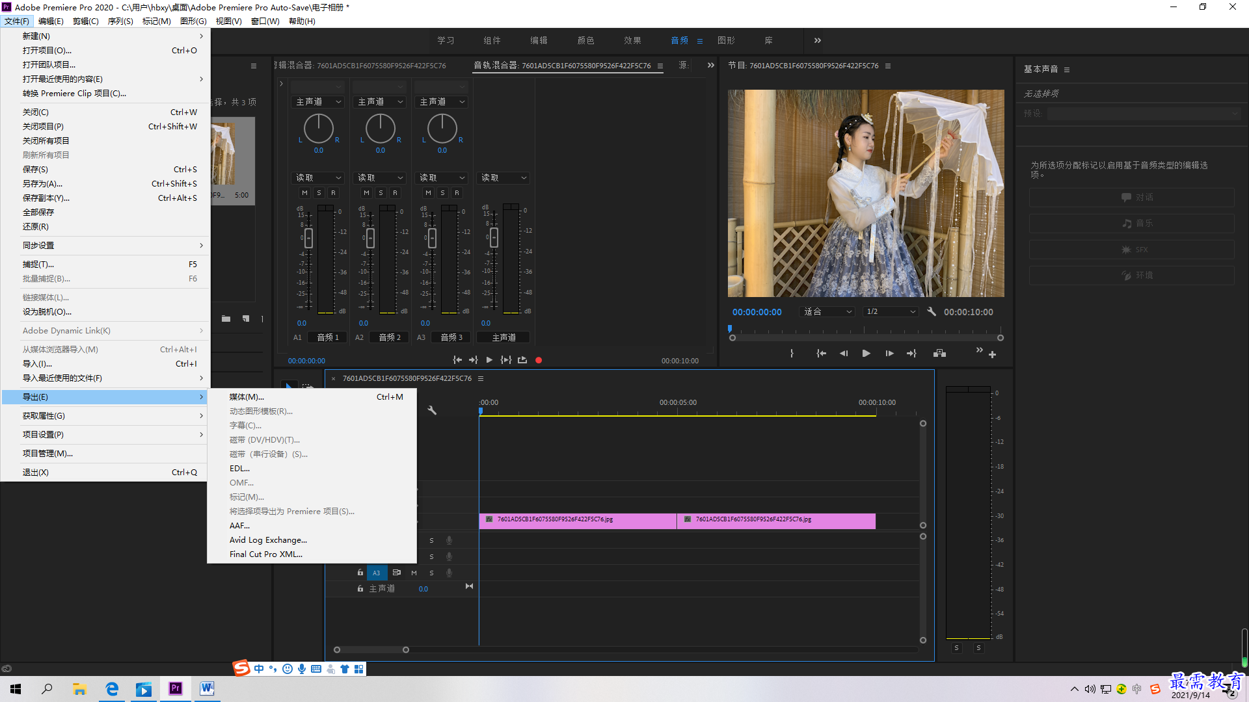Viewport: 1249px width, 702px height.
Task: Step forward one frame in the program monitor
Action: [x=889, y=354]
